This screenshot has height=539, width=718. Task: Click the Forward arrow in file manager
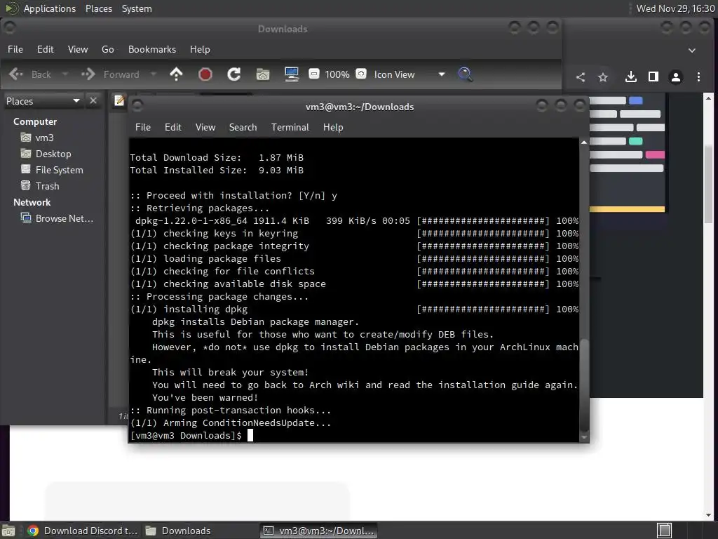pyautogui.click(x=88, y=74)
